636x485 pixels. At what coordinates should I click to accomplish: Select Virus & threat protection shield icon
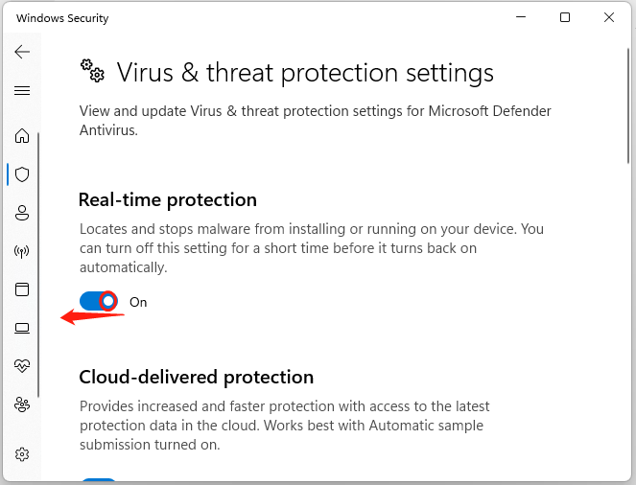tap(22, 174)
